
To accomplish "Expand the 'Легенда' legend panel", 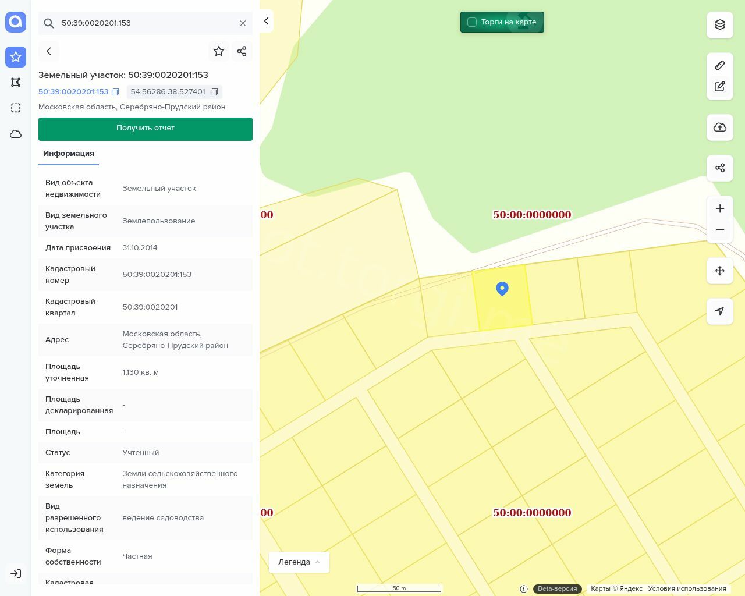I will click(x=299, y=562).
